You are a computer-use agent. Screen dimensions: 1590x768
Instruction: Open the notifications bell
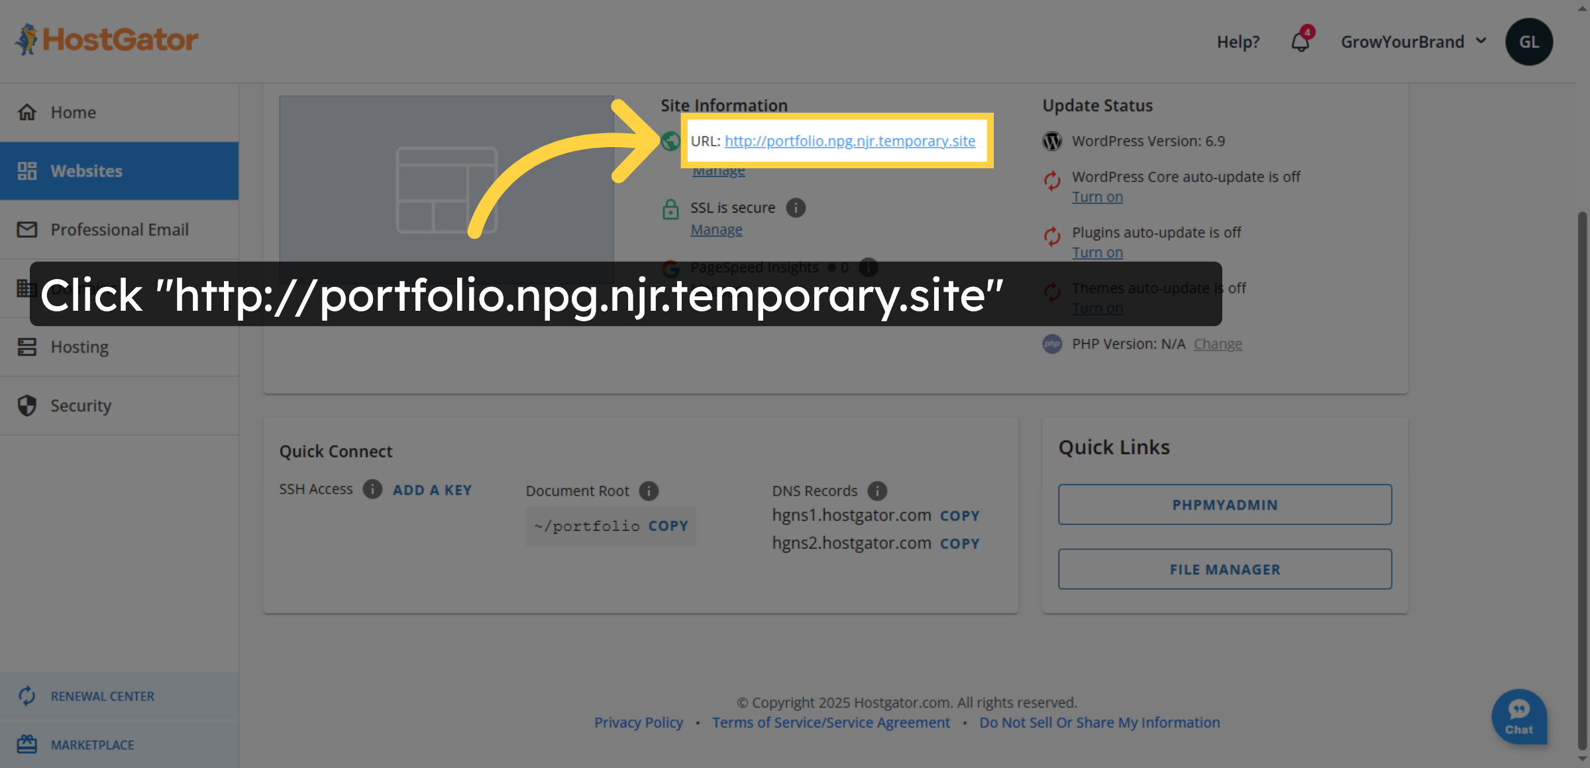click(x=1300, y=41)
